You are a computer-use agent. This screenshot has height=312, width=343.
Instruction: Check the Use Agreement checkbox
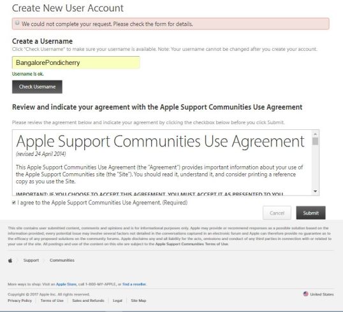click(14, 202)
